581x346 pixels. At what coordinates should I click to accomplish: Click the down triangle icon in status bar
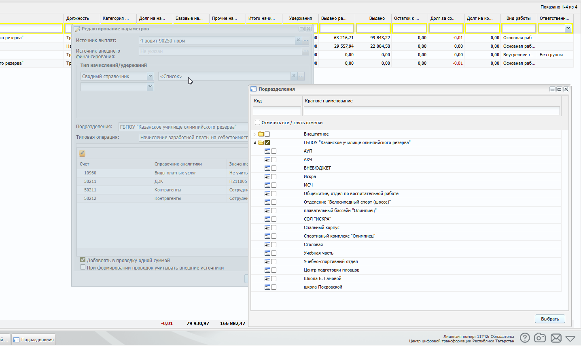pos(570,338)
